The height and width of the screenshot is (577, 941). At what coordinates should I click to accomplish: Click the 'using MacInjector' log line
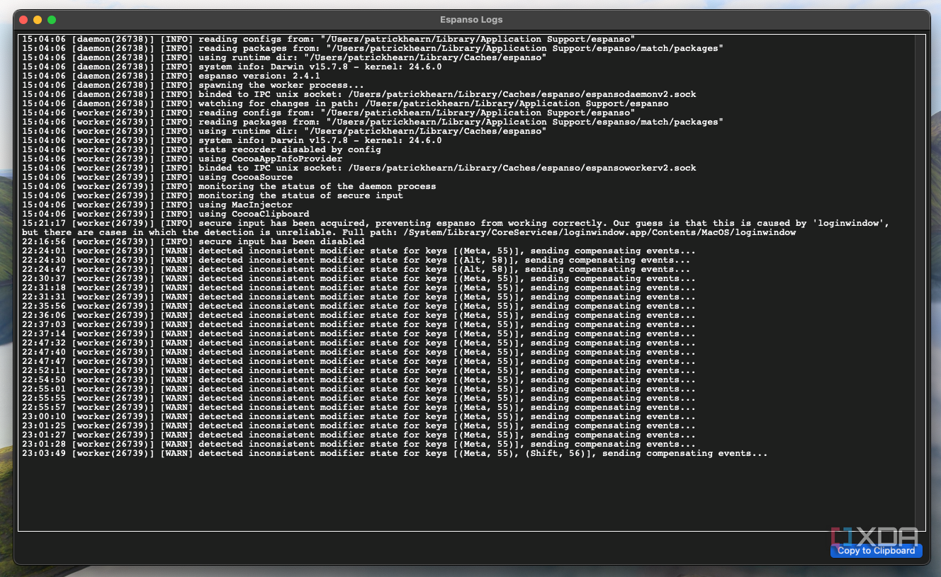(x=157, y=205)
